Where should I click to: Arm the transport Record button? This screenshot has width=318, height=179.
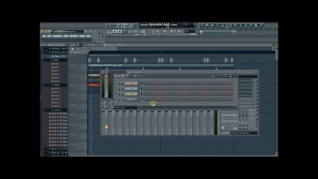click(125, 31)
